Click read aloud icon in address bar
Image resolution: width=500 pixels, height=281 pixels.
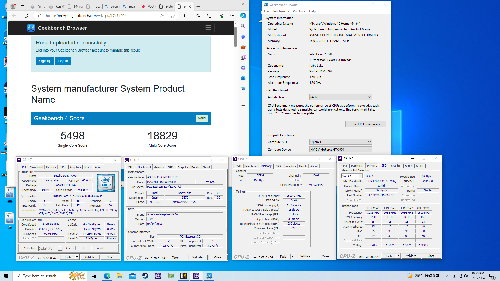pyautogui.click(x=162, y=16)
